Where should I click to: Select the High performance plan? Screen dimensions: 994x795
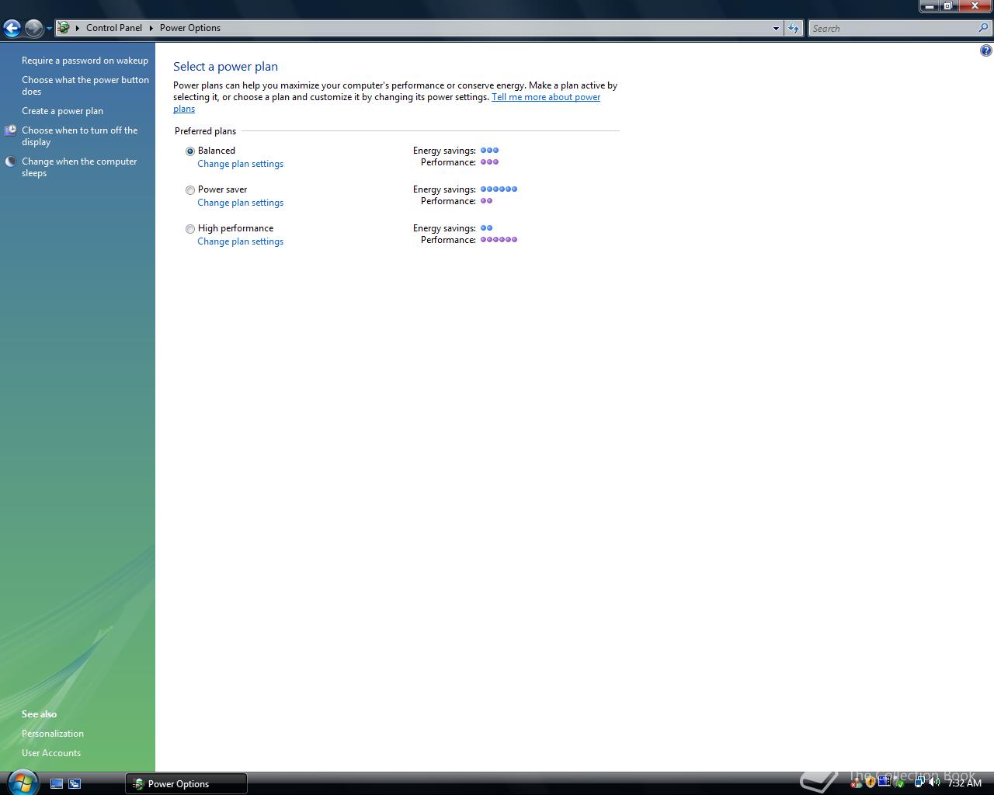[190, 229]
